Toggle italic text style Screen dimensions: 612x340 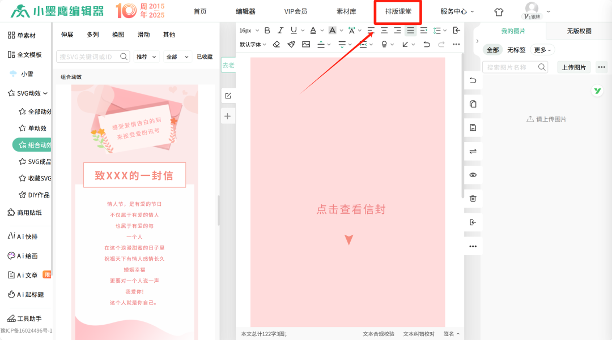pyautogui.click(x=280, y=31)
